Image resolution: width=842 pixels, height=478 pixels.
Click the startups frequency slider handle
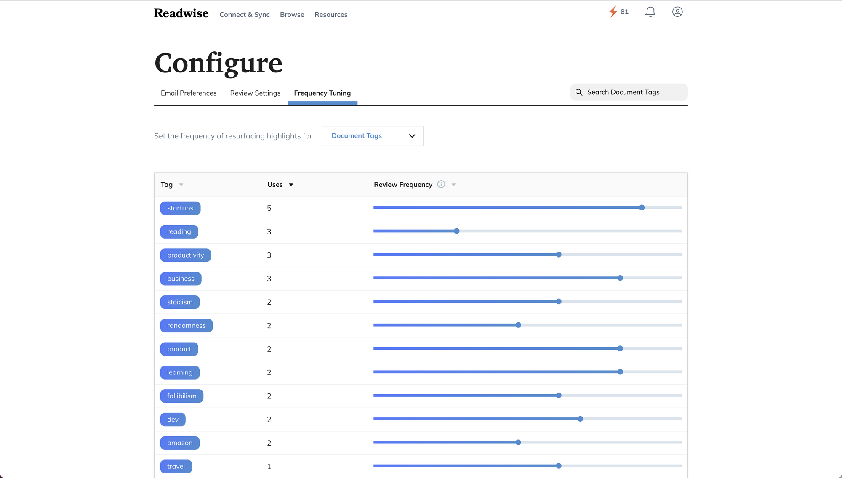642,207
